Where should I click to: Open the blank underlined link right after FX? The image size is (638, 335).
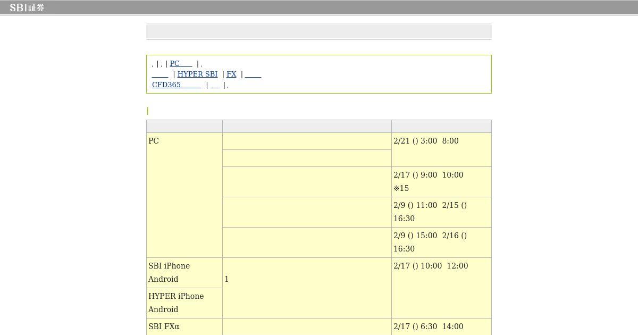(253, 74)
